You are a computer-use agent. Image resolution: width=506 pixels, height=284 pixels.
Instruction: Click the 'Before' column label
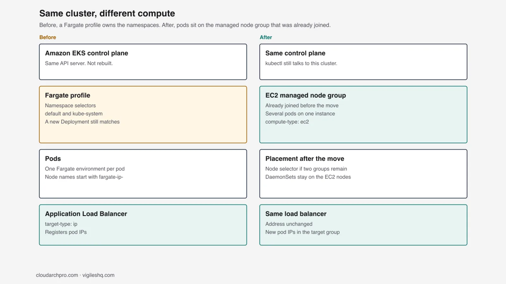click(x=47, y=37)
